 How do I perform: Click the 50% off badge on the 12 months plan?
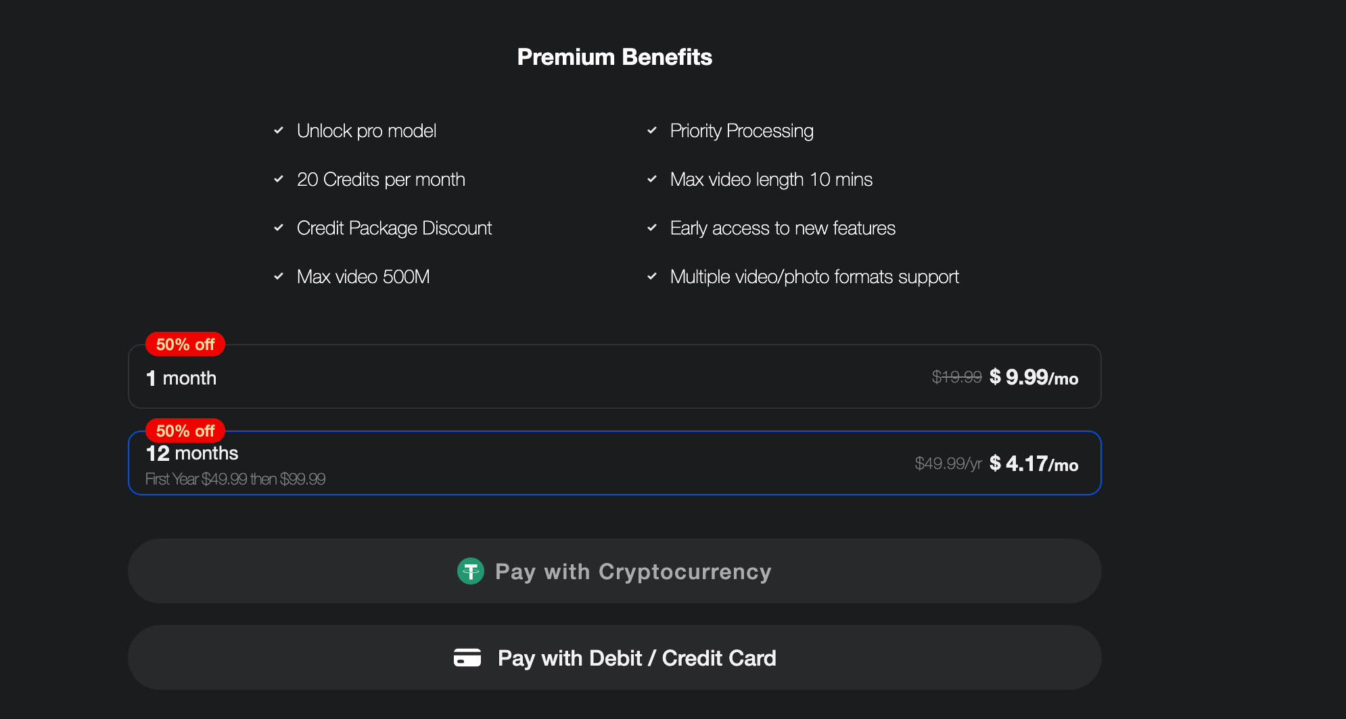pos(185,430)
